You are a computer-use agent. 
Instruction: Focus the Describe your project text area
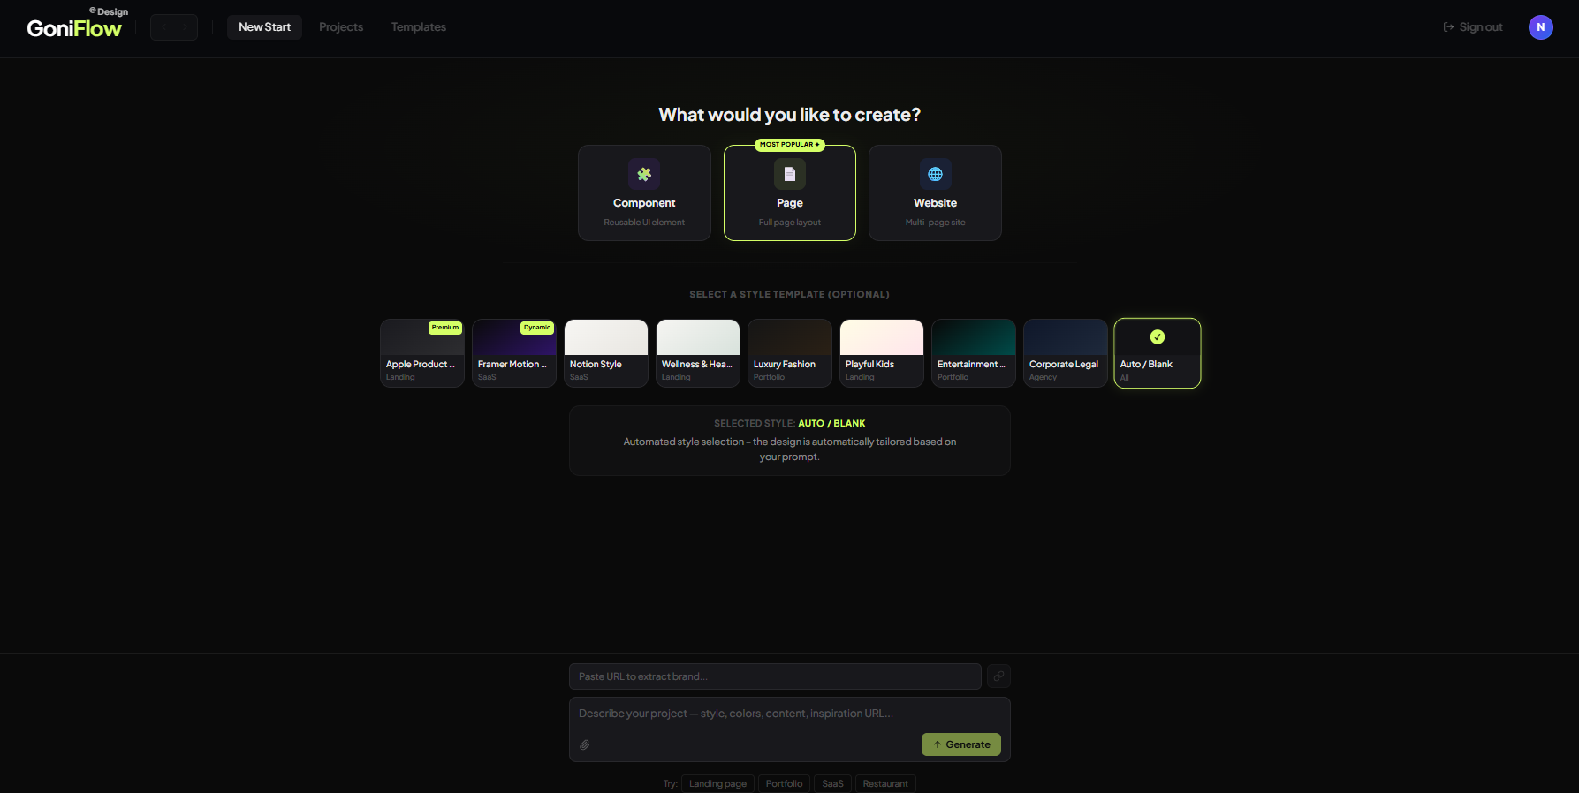tap(789, 714)
